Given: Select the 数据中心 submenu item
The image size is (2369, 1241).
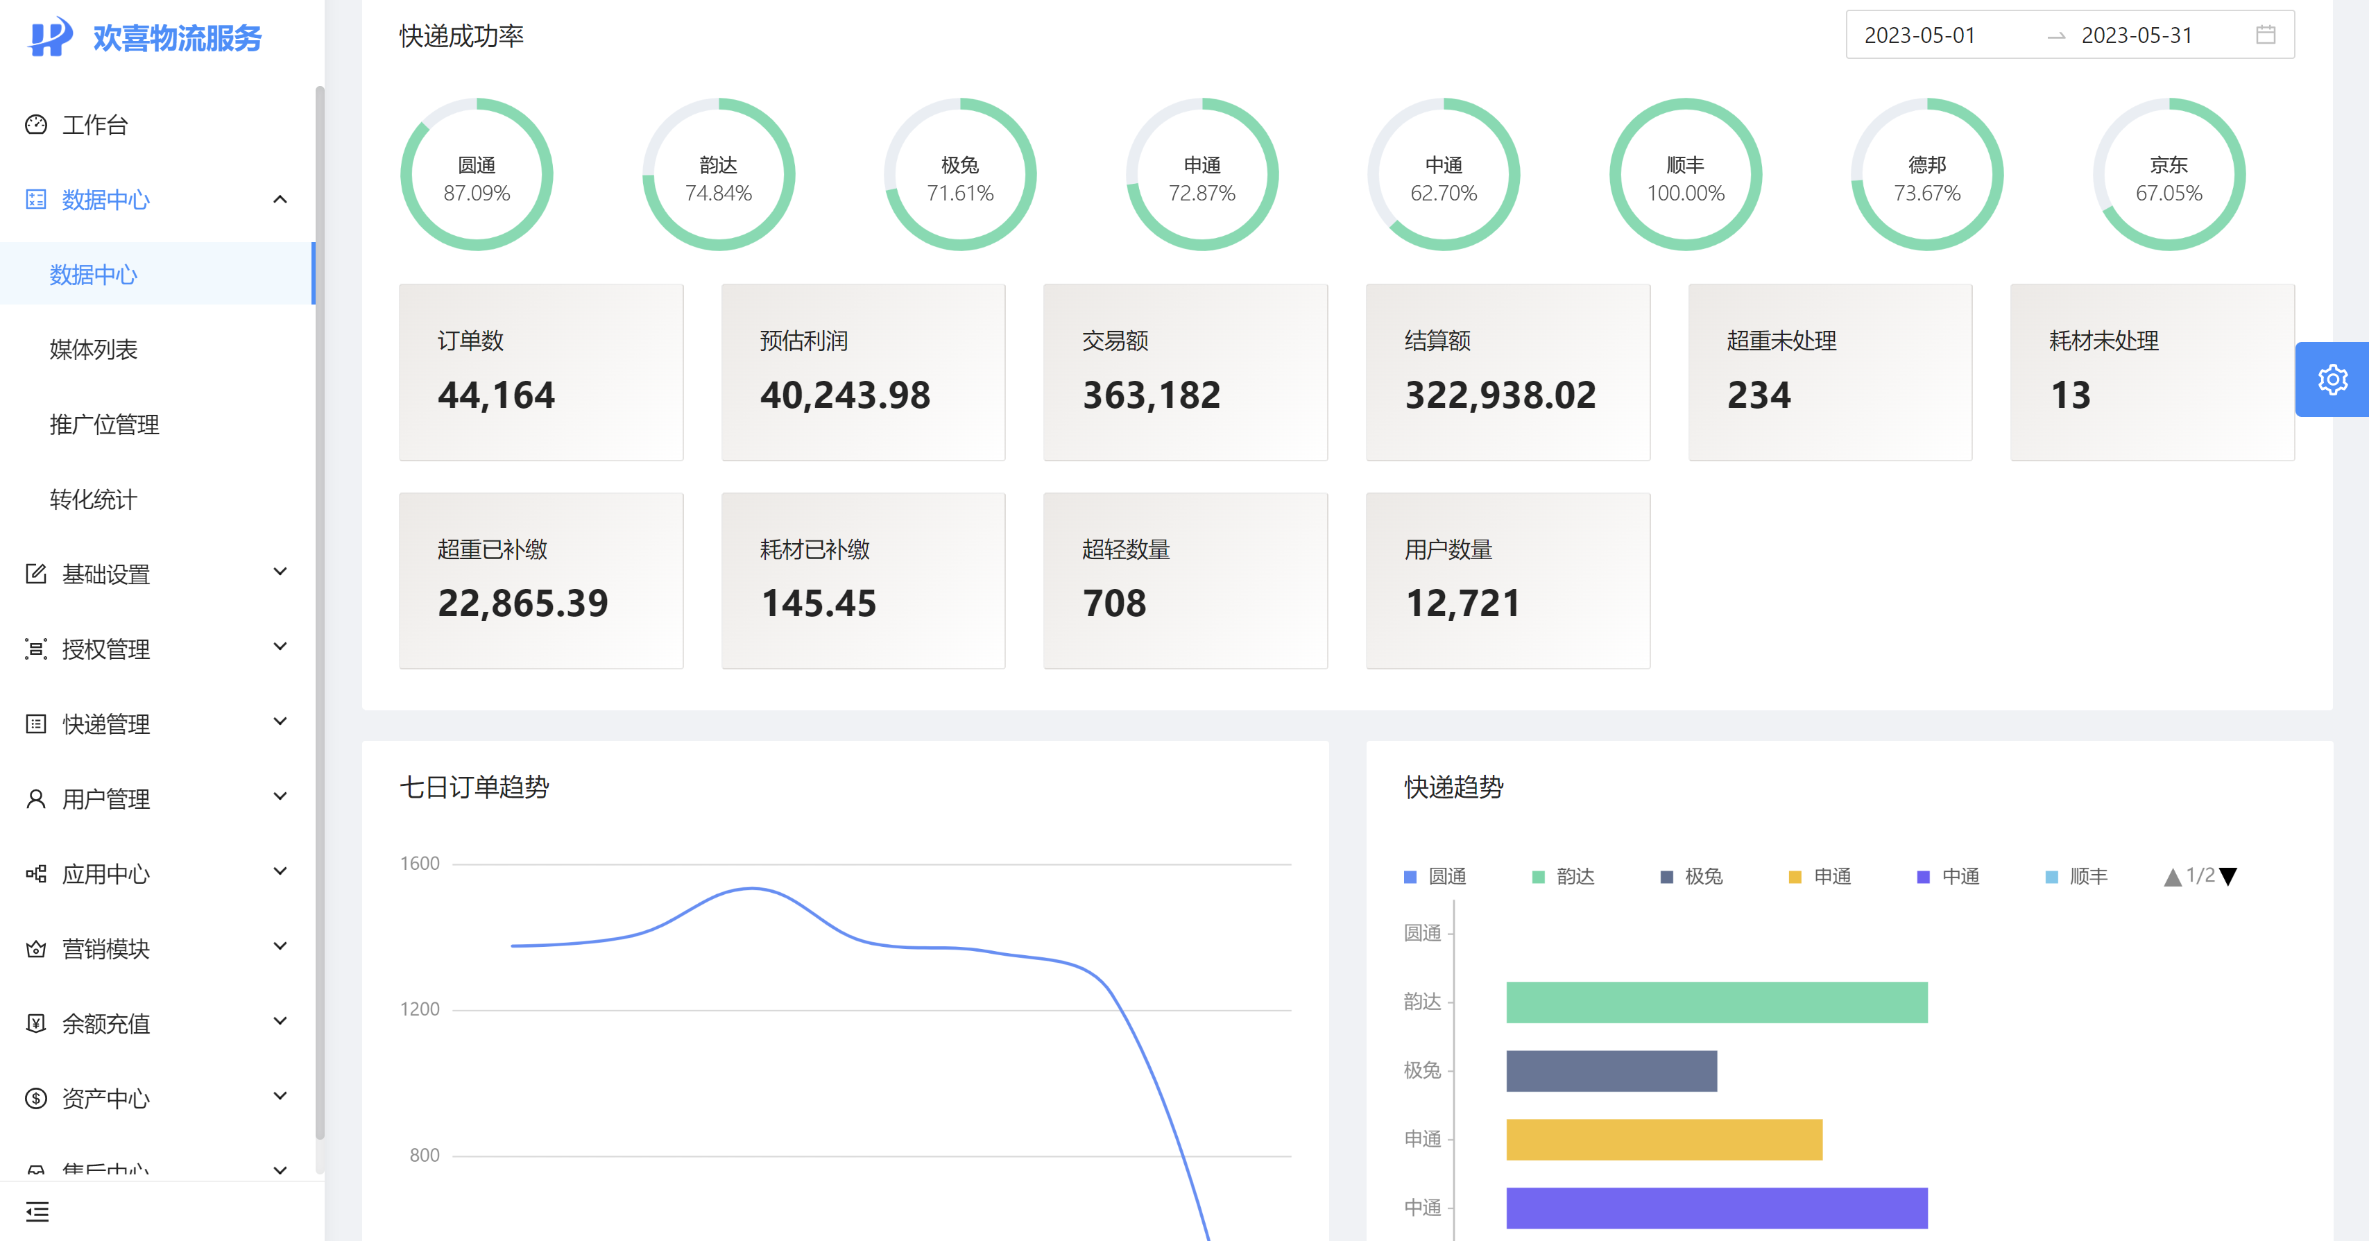Looking at the screenshot, I should click(x=157, y=274).
